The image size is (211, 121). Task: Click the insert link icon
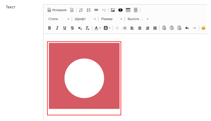point(96,10)
